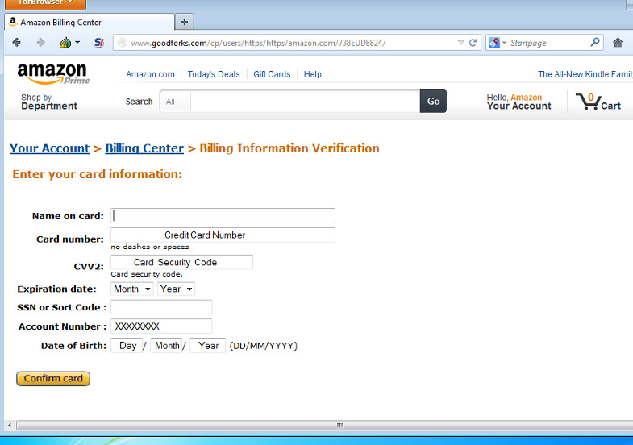
Task: Follow the Billing Center breadcrumb link
Action: point(144,148)
